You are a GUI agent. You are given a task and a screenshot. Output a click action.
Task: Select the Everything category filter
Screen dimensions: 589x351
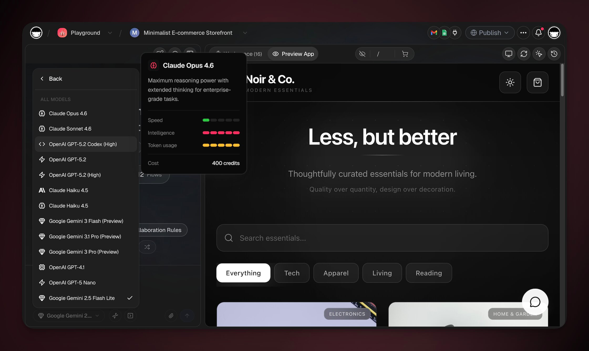[243, 273]
